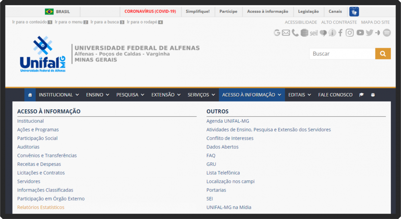
Task: Open the PESQUISA dropdown
Action: pyautogui.click(x=130, y=95)
